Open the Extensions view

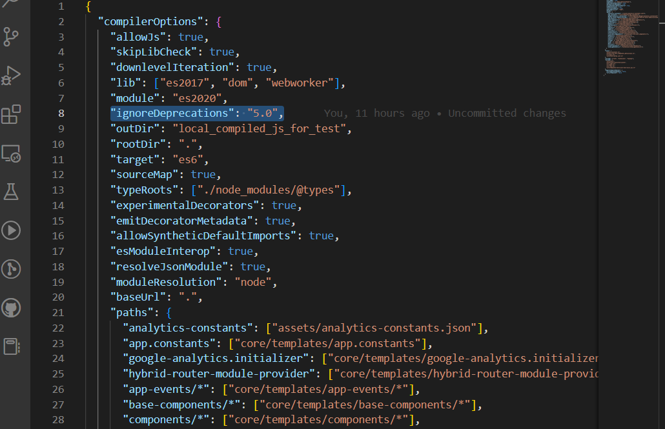(x=12, y=114)
